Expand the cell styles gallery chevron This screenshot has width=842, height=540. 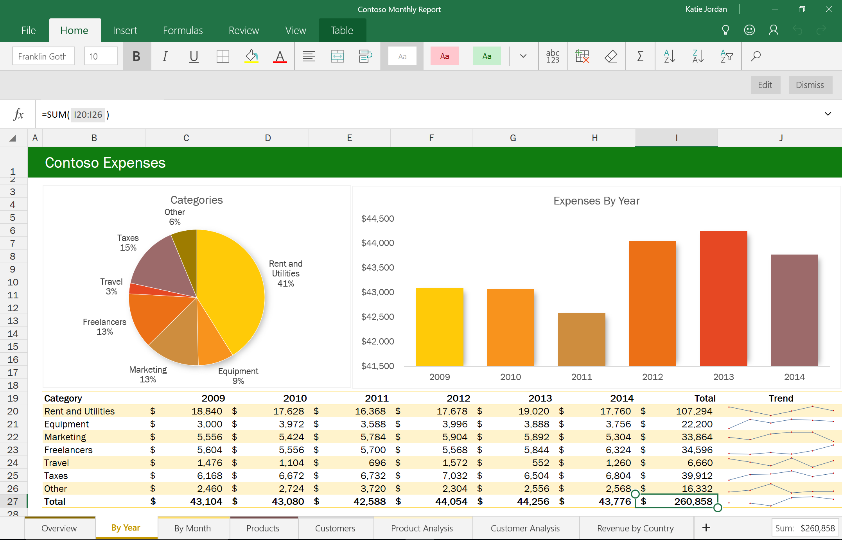pyautogui.click(x=523, y=56)
